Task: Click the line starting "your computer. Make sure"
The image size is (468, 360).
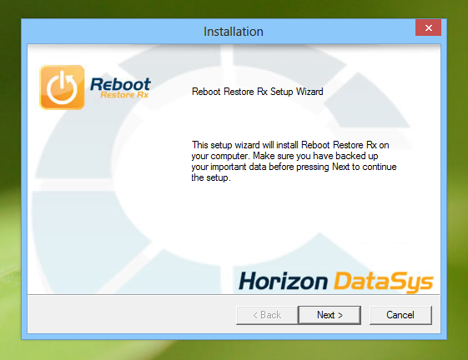Action: click(284, 156)
